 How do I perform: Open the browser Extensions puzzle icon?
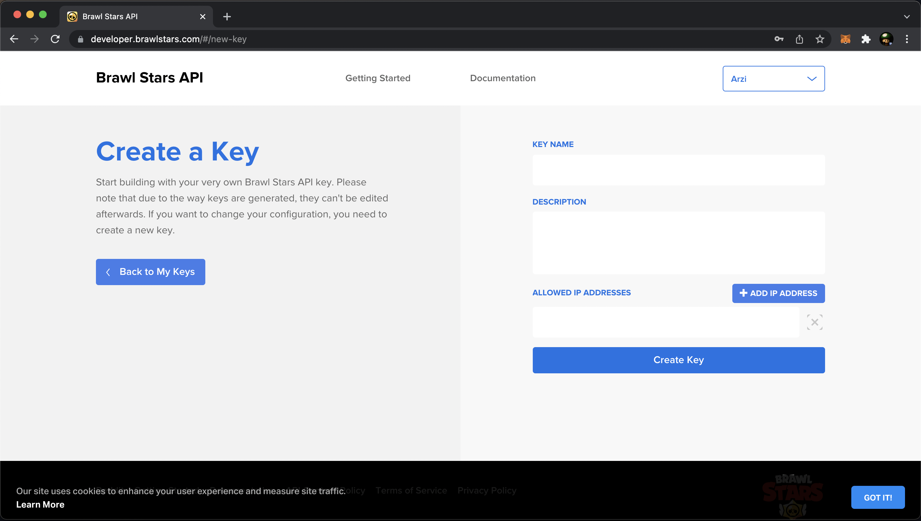[866, 39]
